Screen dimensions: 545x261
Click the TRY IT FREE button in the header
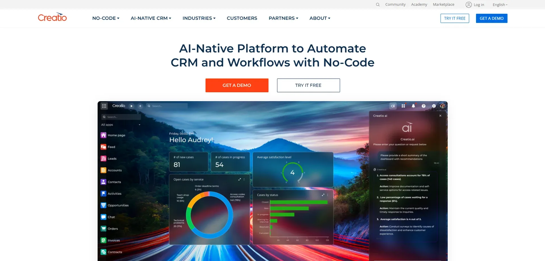455,18
